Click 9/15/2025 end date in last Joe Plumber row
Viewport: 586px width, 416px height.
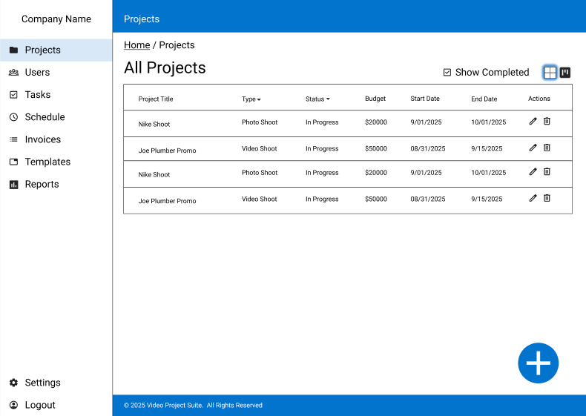[487, 199]
